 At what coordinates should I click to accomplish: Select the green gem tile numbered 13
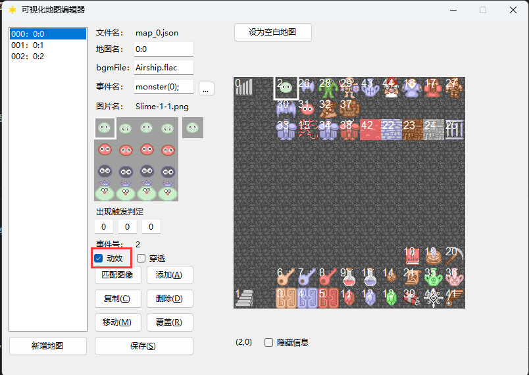click(x=391, y=298)
